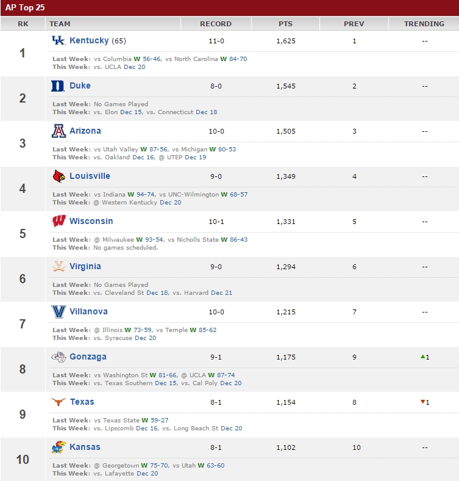Open Duke's Dec 18 Connecticut game link
Viewport: 459px width, 481px height.
click(x=206, y=112)
